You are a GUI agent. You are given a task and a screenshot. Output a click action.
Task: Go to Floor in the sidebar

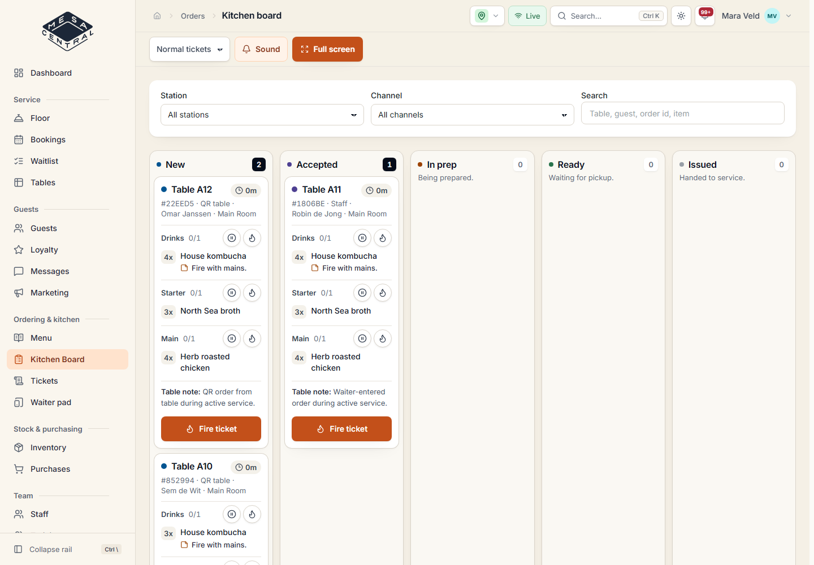68,118
